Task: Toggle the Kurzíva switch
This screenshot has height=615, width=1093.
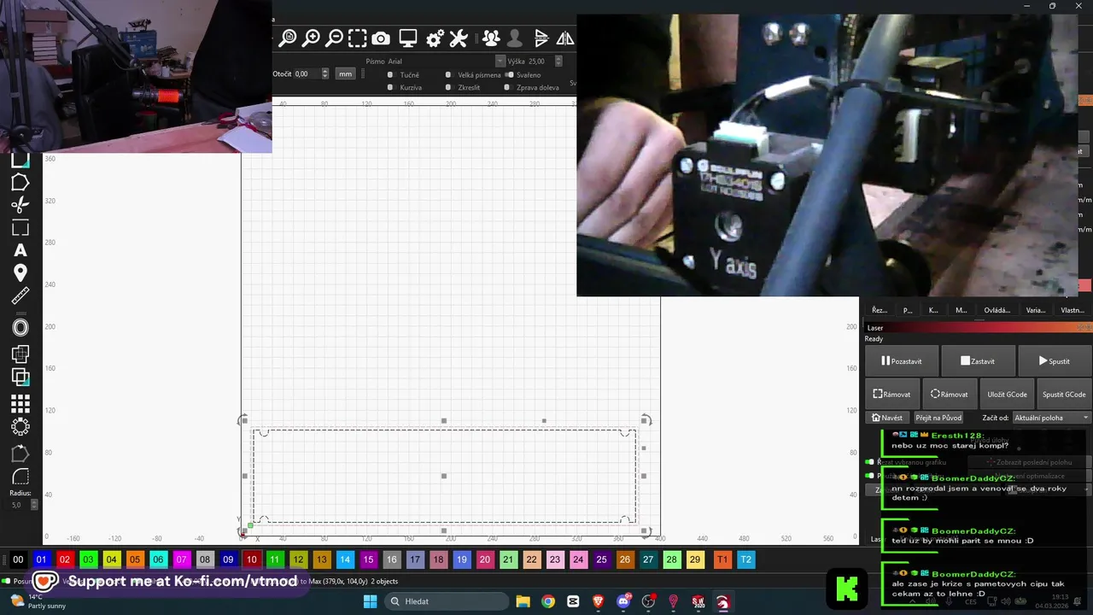Action: (x=390, y=87)
